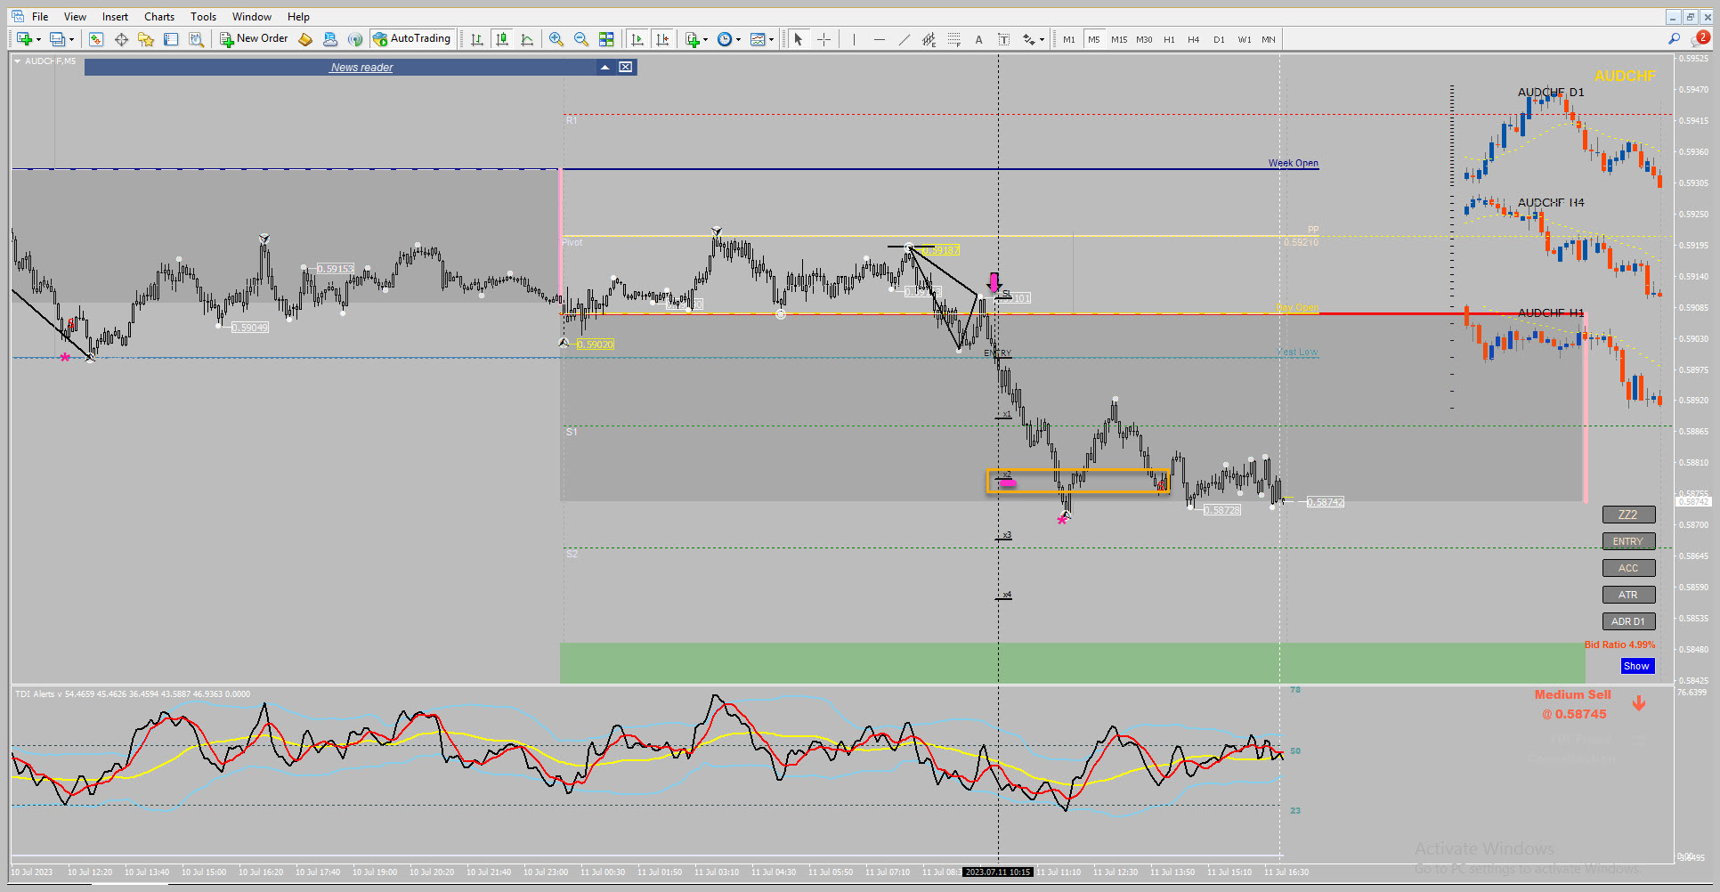Draw a horizontal line

click(880, 39)
